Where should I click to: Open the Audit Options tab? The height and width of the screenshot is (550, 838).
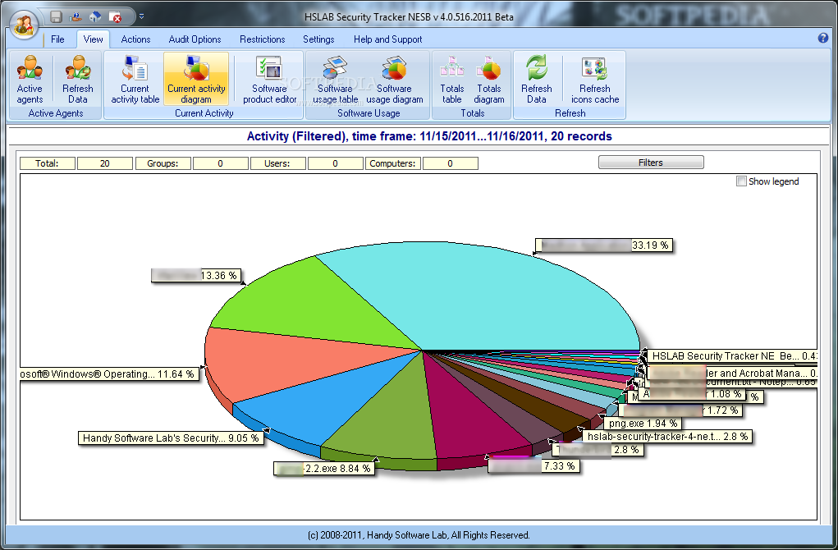click(x=195, y=39)
